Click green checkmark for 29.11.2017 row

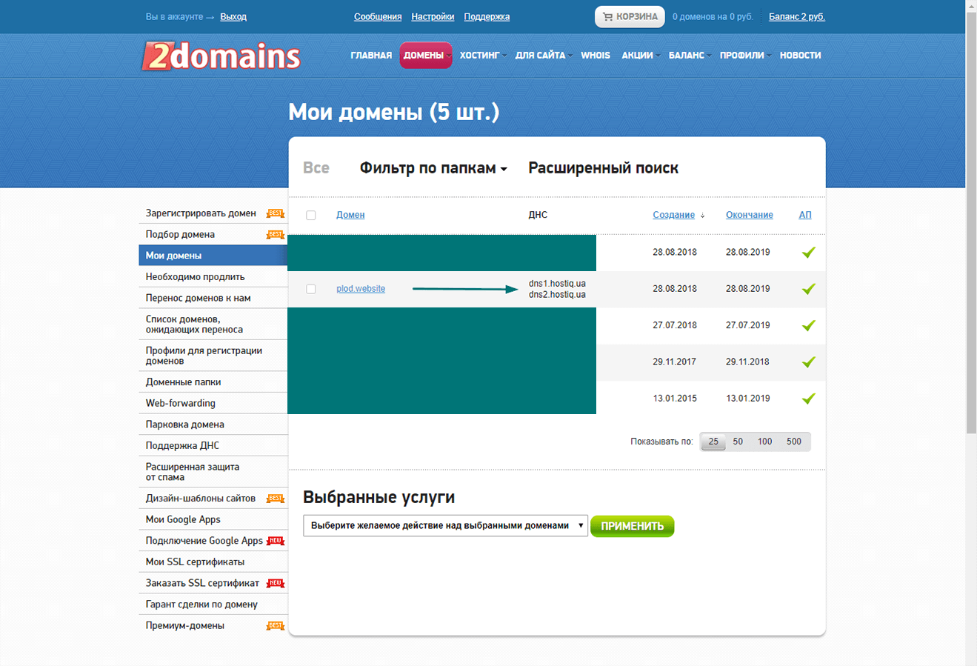(x=808, y=362)
